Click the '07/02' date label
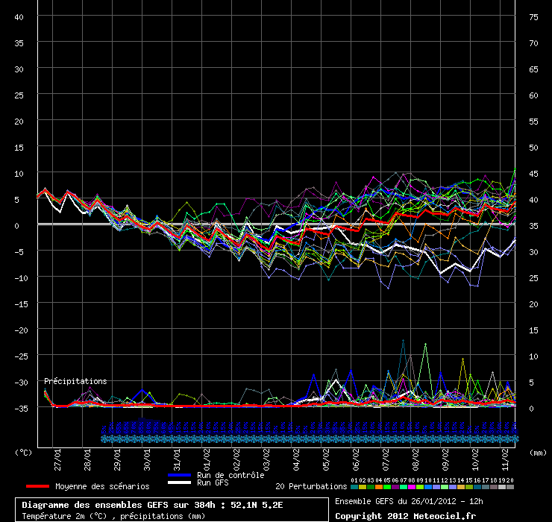 (386, 459)
